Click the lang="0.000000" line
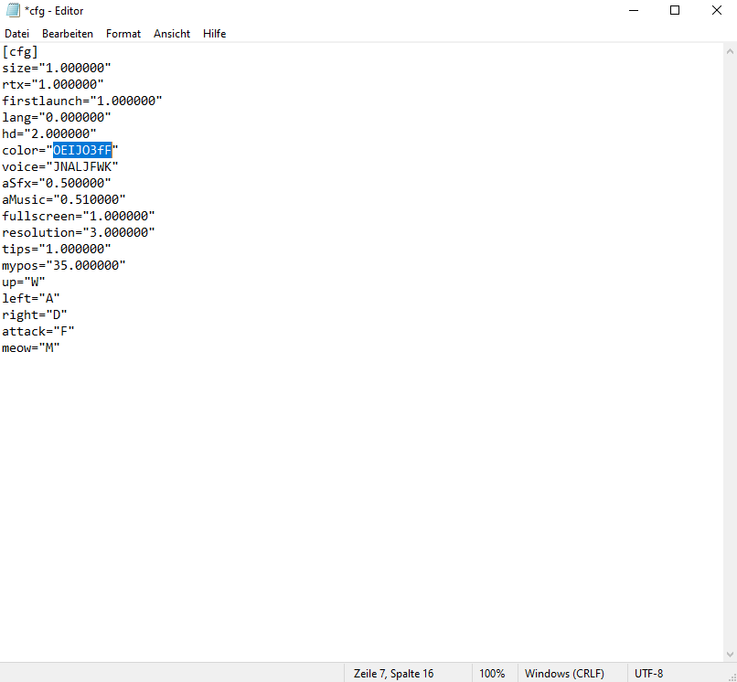 (x=57, y=118)
